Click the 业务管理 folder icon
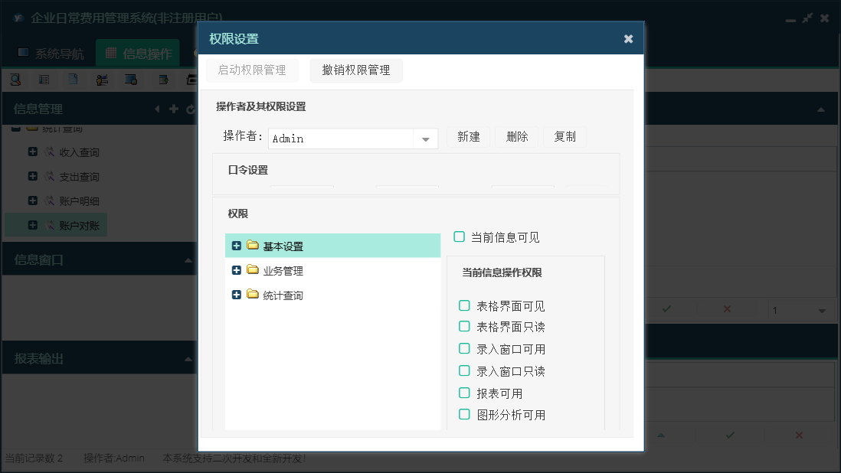This screenshot has height=473, width=841. point(253,270)
